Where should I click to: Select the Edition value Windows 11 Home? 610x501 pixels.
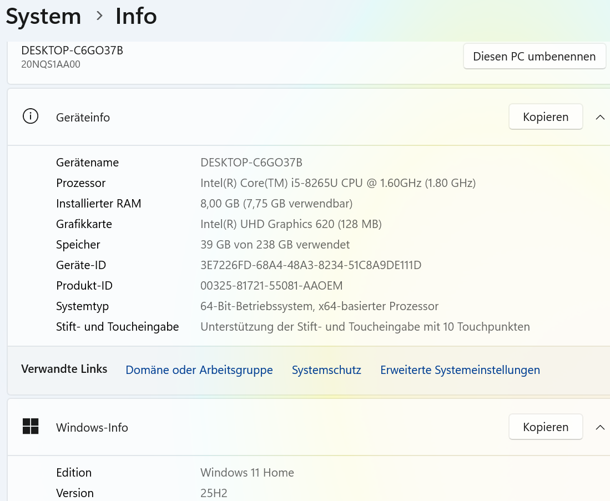(247, 473)
